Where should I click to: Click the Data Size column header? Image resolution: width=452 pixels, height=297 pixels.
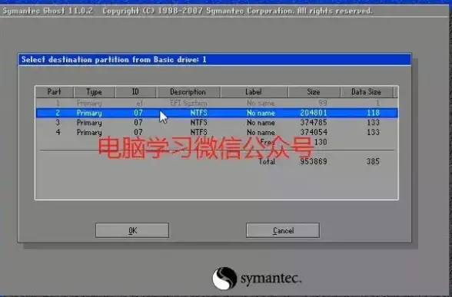366,92
